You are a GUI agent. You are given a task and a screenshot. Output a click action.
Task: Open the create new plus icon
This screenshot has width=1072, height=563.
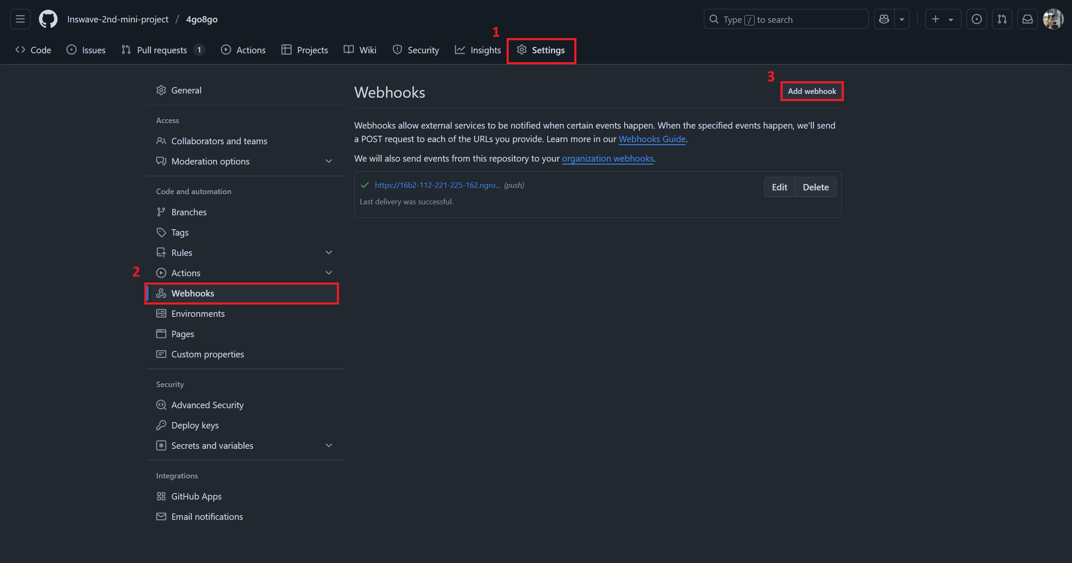936,19
